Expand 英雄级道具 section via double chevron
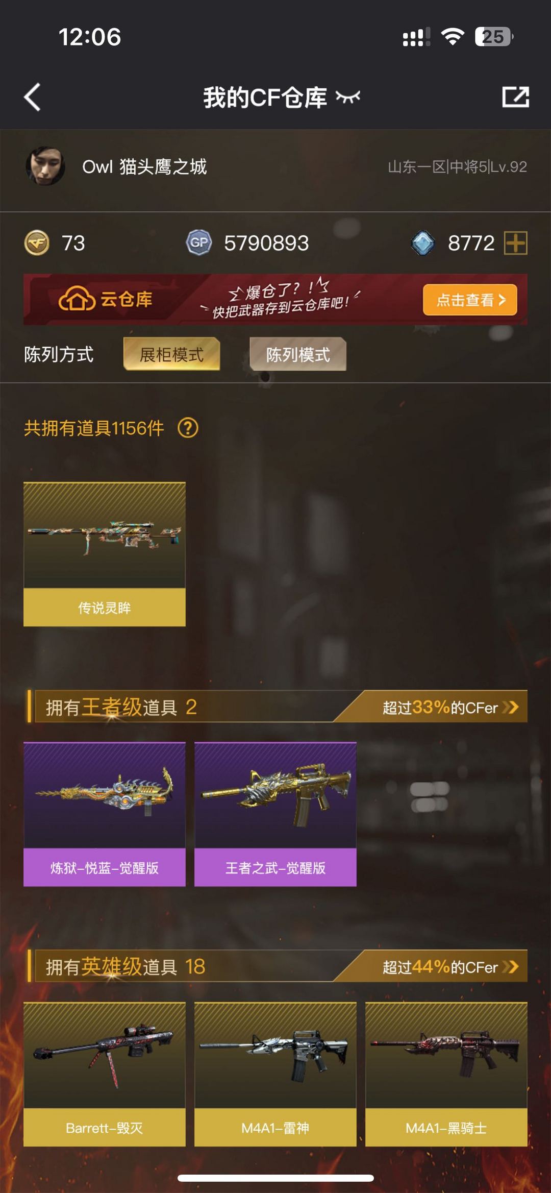This screenshot has height=1193, width=551. (x=510, y=966)
